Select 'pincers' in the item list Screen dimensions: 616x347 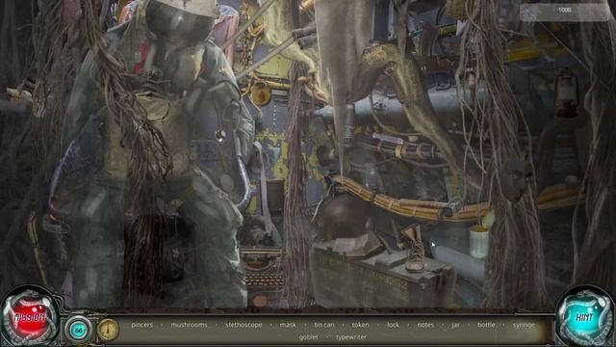pos(141,325)
